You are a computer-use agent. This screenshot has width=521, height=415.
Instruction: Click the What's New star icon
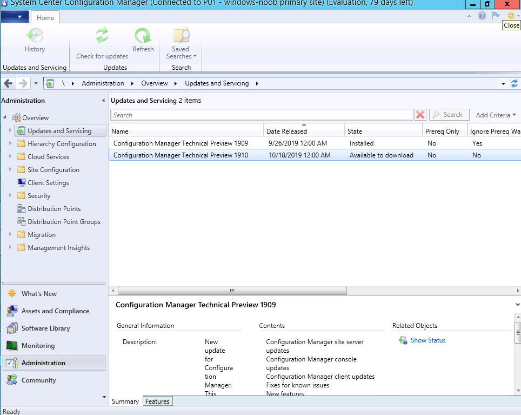12,293
